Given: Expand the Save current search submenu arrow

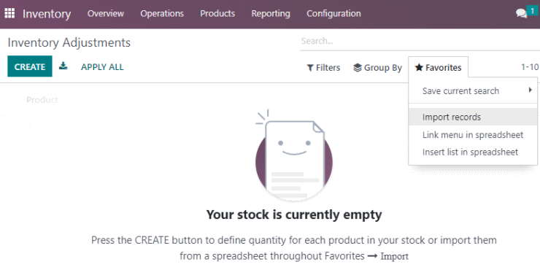Looking at the screenshot, I should pos(531,90).
